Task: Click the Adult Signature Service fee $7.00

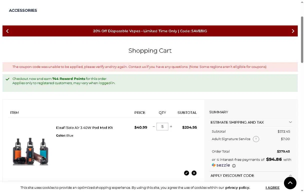Action: pos(285,139)
